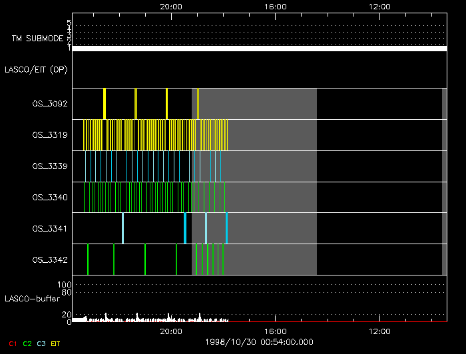Select the C3 legend entry
Viewport: 466px width, 354px height.
42,343
